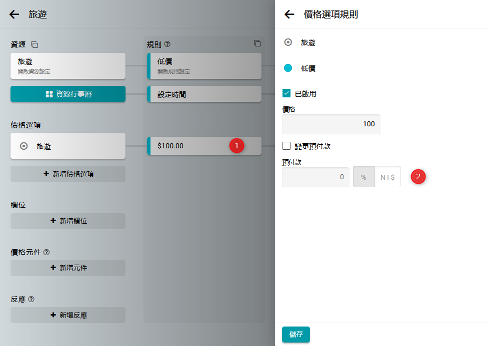490x346 pixels.
Task: Click back arrow in 價格選項規則 panel
Action: click(289, 14)
